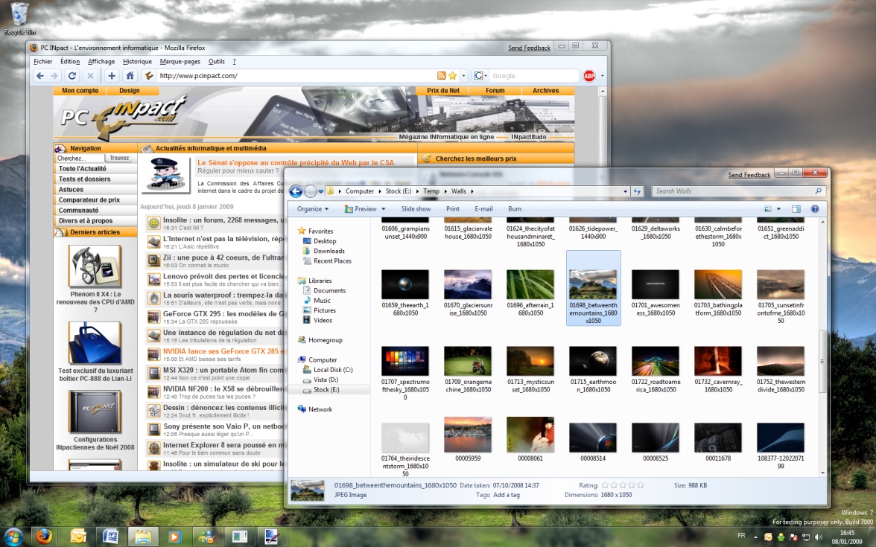Go back in the Explorer window
876x547 pixels.
coord(296,191)
